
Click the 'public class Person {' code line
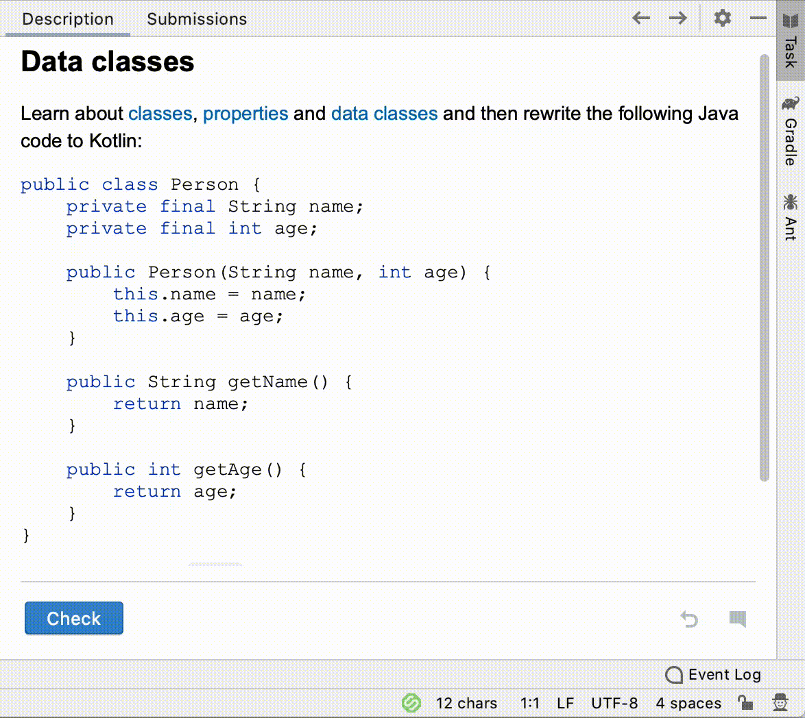141,184
